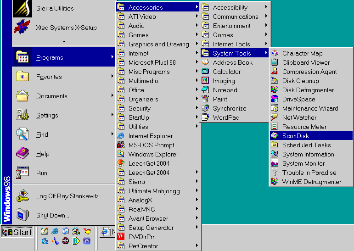Viewport: 354px width, 251px height.
Task: Click the WinME Defragmenter icon
Action: tap(275, 182)
